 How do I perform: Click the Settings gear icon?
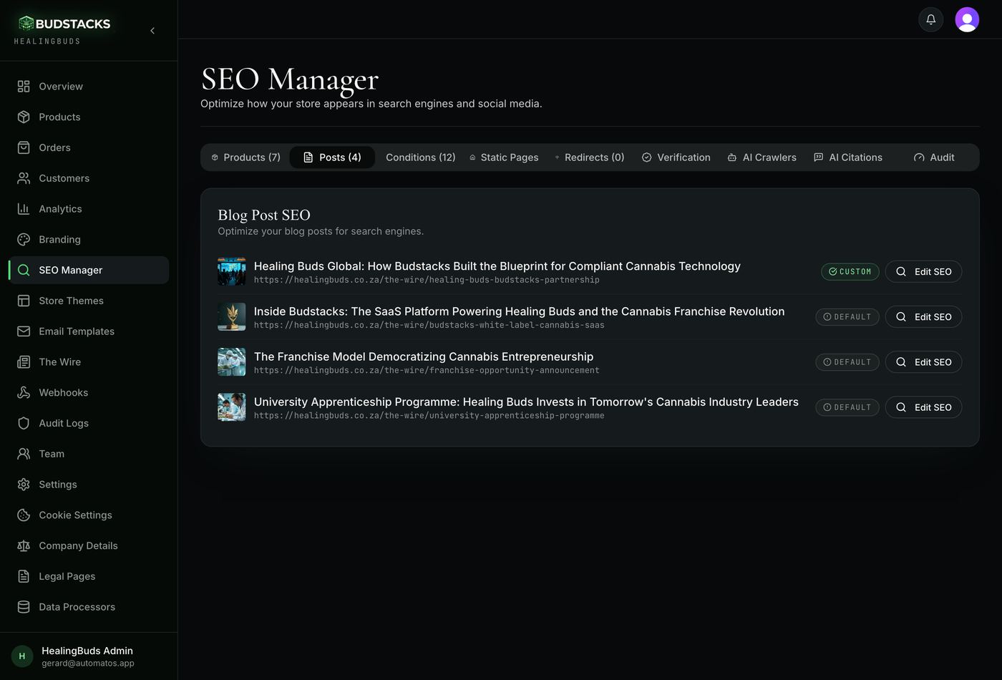coord(24,485)
